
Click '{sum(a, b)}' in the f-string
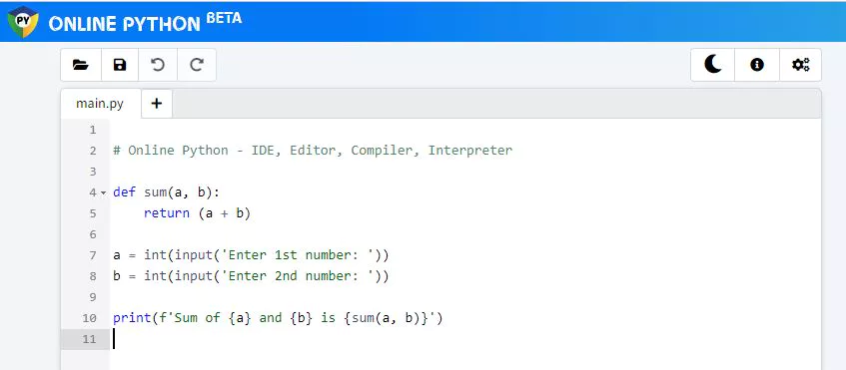pos(386,318)
